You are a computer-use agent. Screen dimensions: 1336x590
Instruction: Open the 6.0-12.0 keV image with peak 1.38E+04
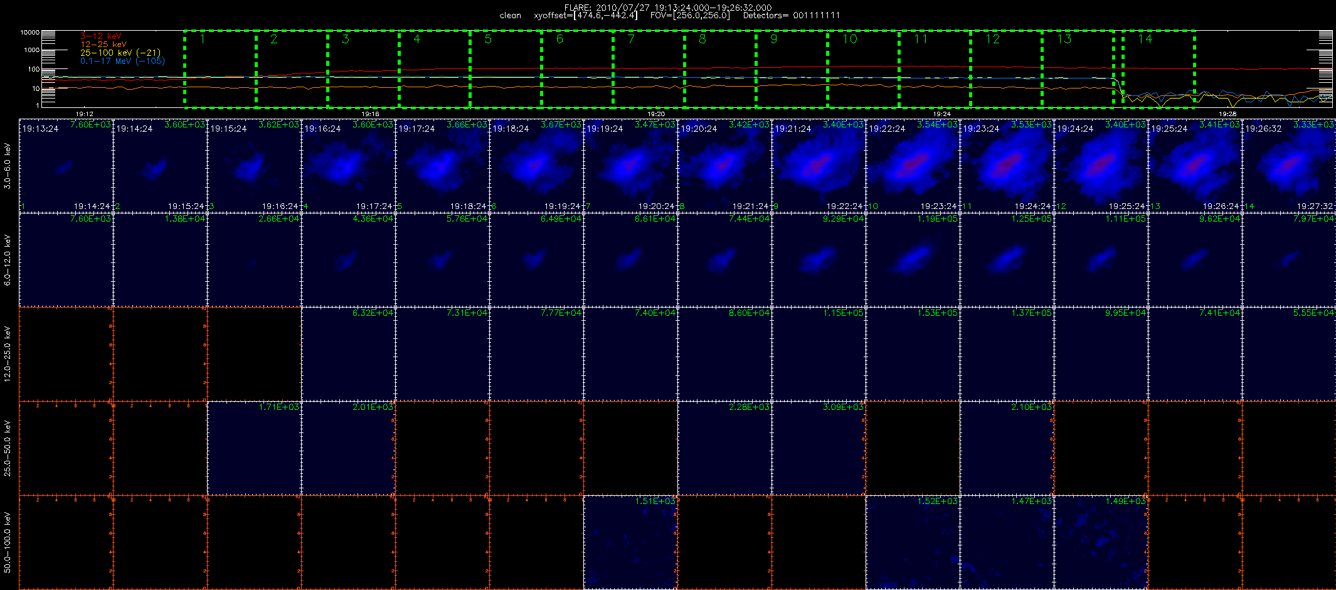click(x=160, y=260)
